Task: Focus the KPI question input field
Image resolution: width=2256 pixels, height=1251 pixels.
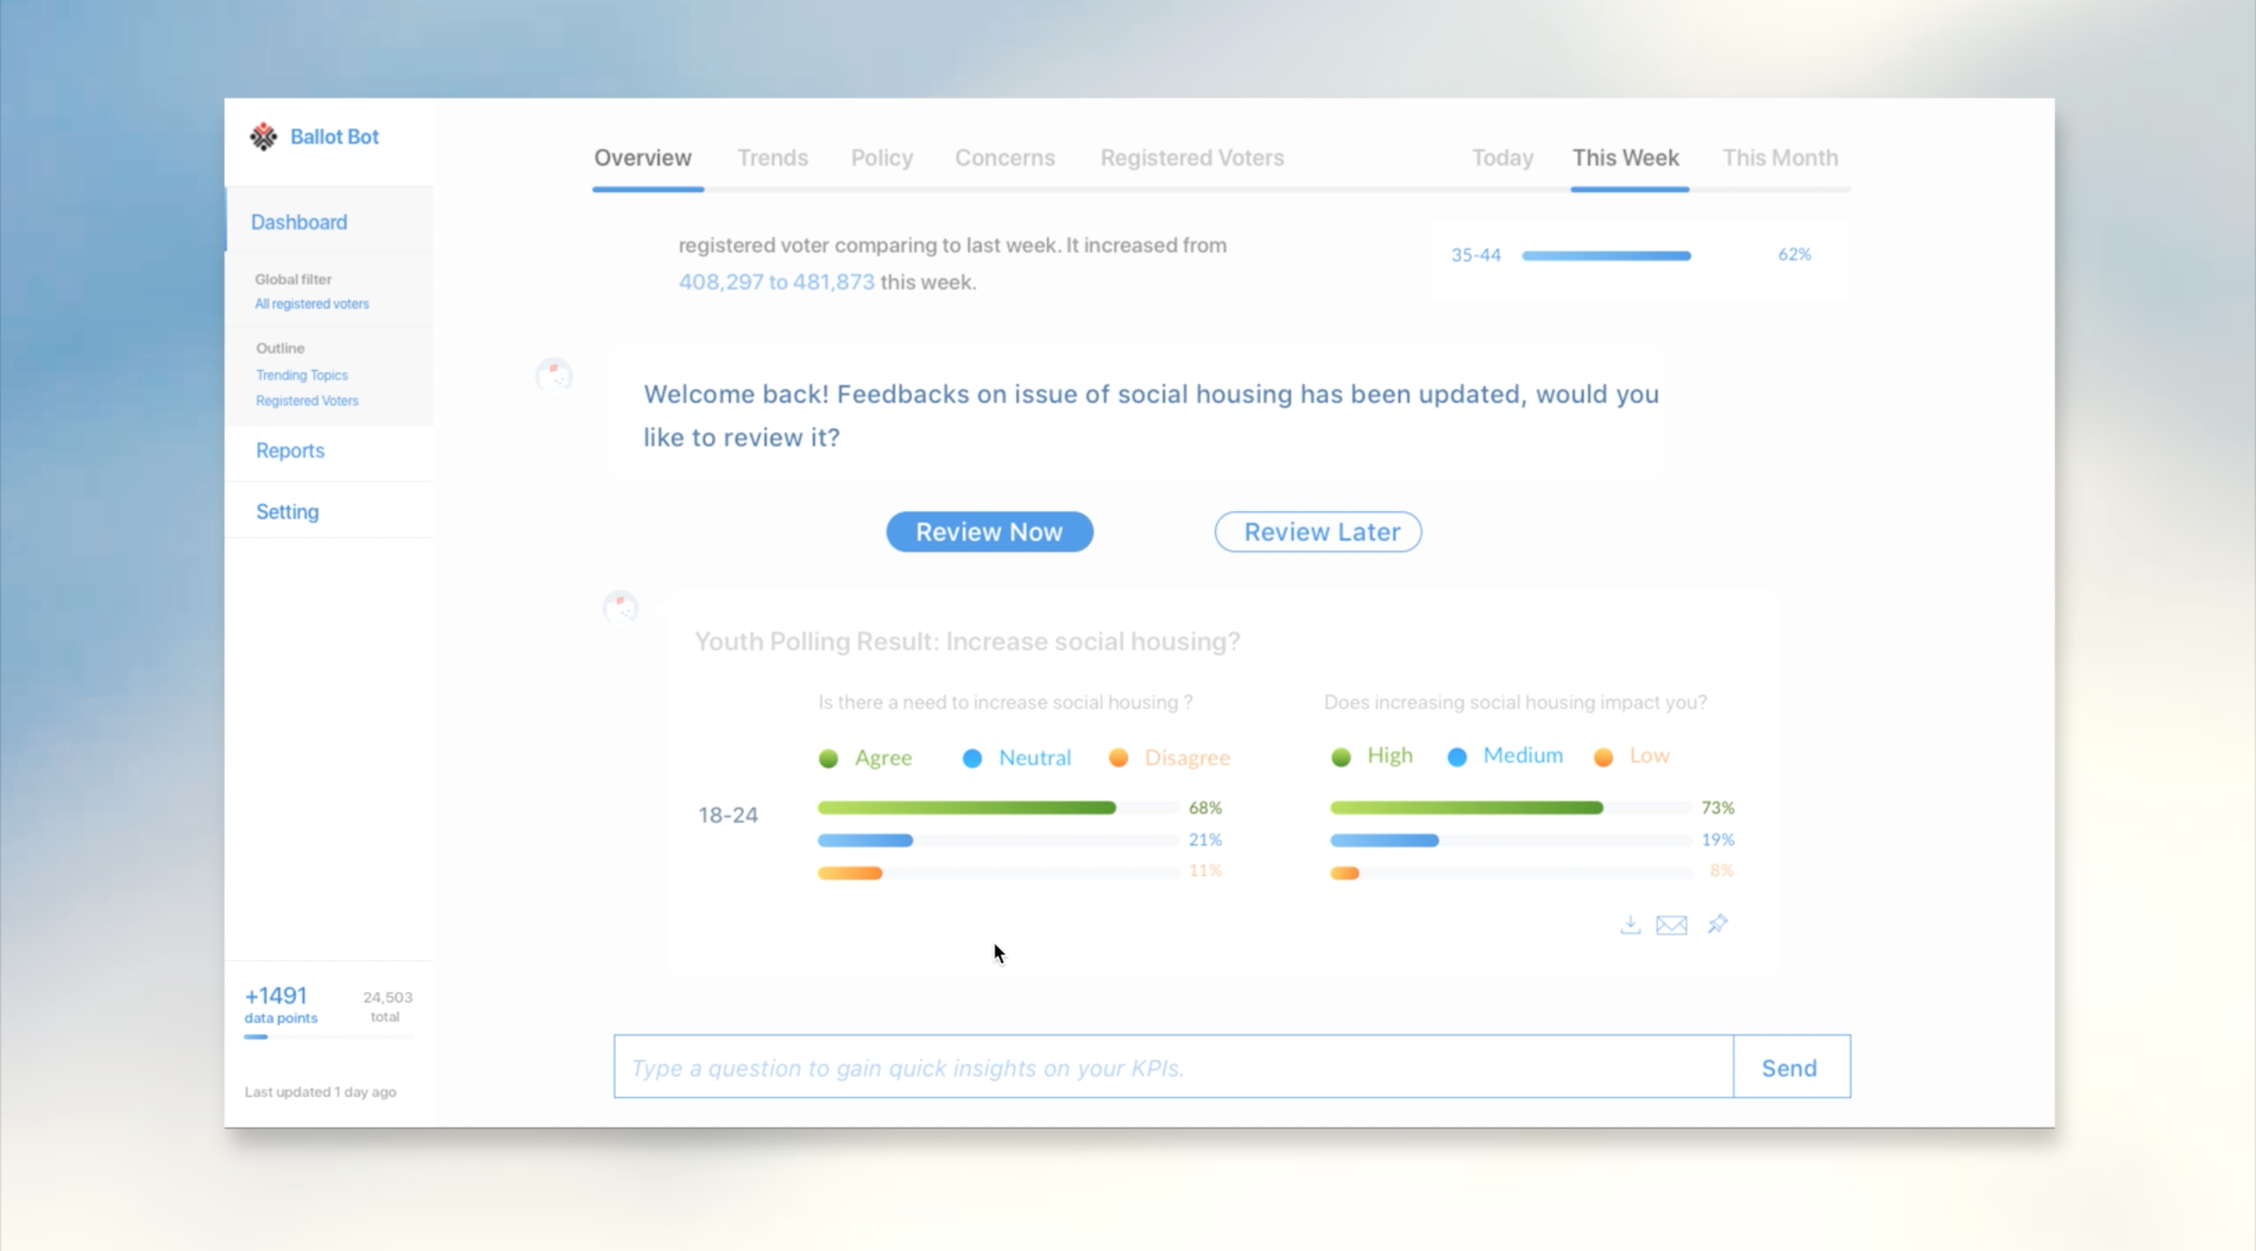Action: [x=1173, y=1067]
